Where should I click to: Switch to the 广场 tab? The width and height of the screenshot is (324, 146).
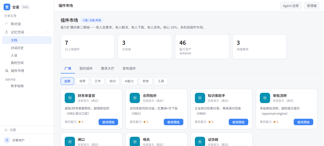click(x=68, y=68)
